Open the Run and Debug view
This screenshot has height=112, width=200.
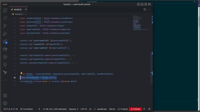5,34
